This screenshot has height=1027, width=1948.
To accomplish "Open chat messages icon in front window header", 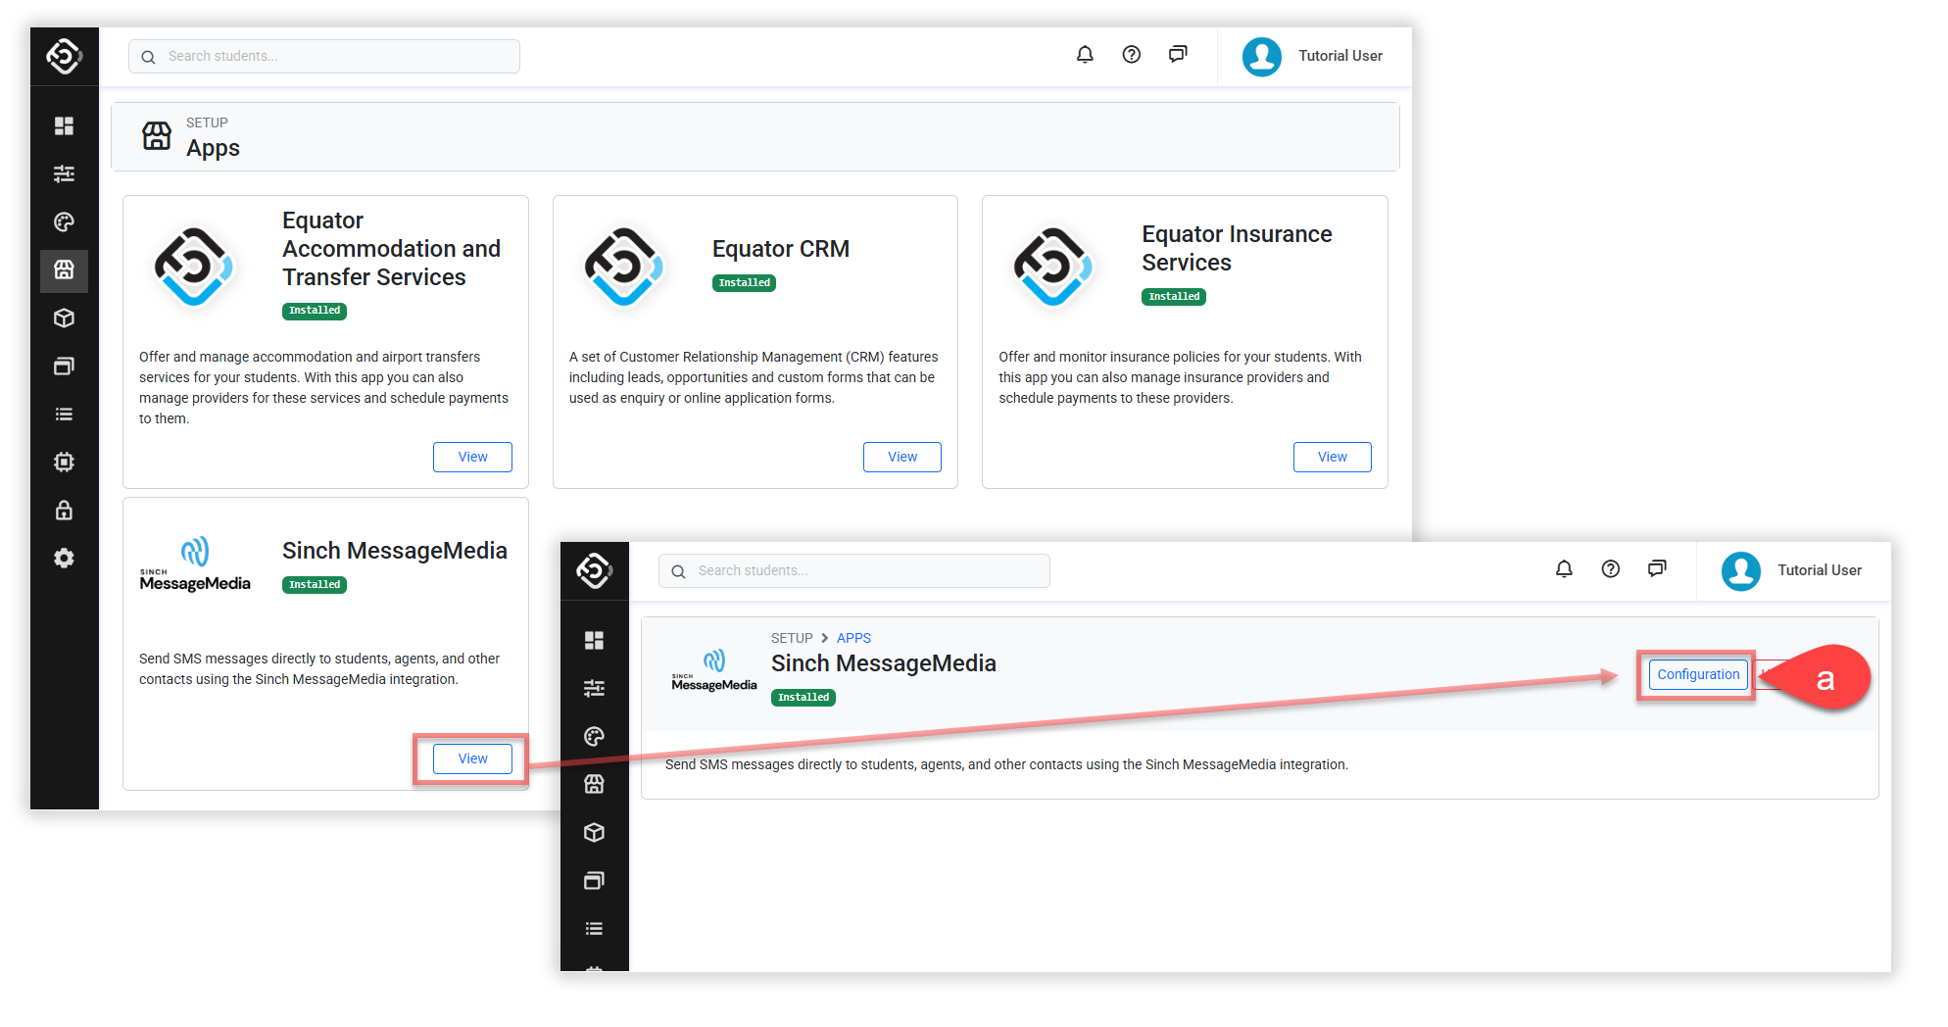I will [1657, 569].
